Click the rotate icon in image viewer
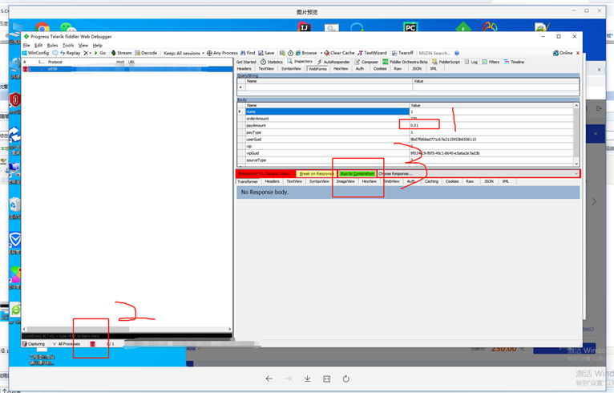614x393 pixels. pos(345,379)
